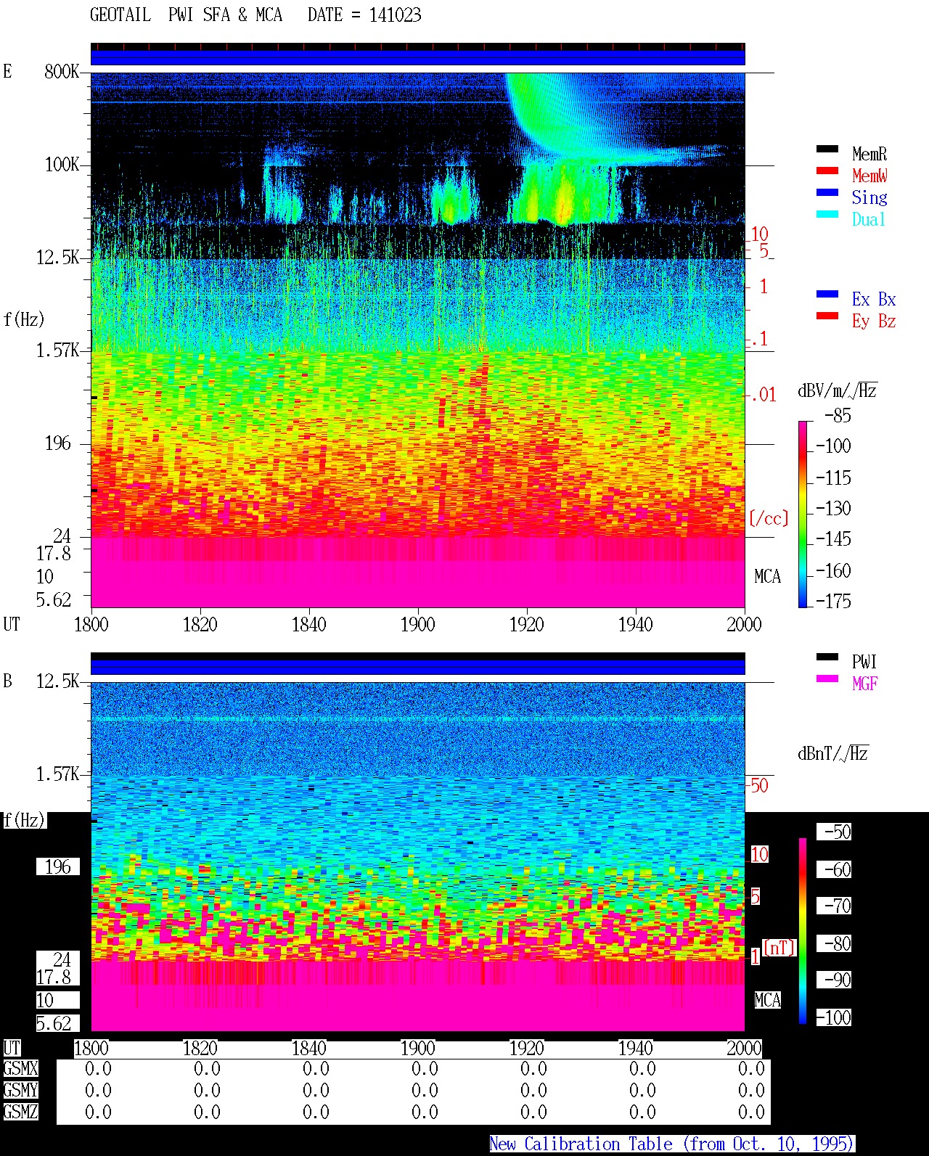Select the black PWI legend swatch
Image resolution: width=929 pixels, height=1156 pixels.
point(827,657)
